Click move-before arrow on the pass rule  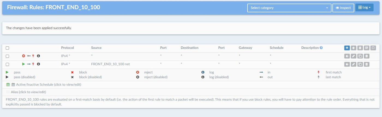(347, 64)
